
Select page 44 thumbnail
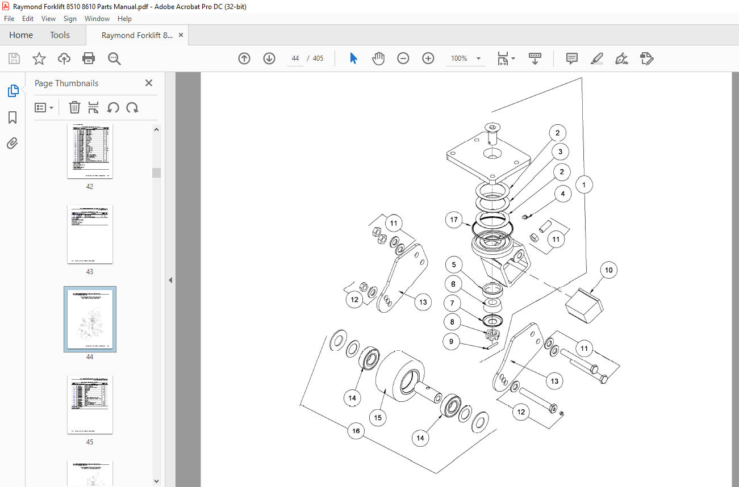90,320
